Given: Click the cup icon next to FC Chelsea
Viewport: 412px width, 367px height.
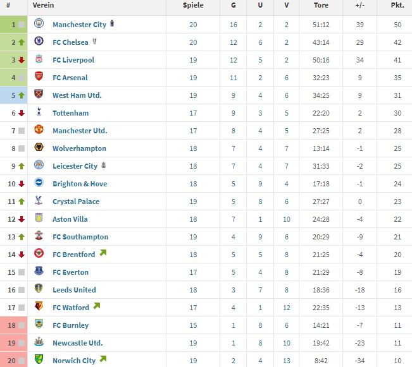Looking at the screenshot, I should click(94, 41).
